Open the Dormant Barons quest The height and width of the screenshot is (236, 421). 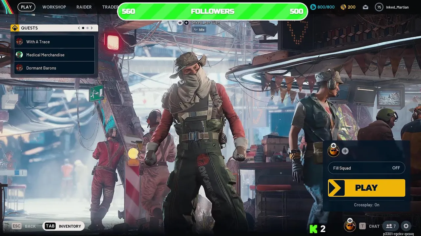55,68
